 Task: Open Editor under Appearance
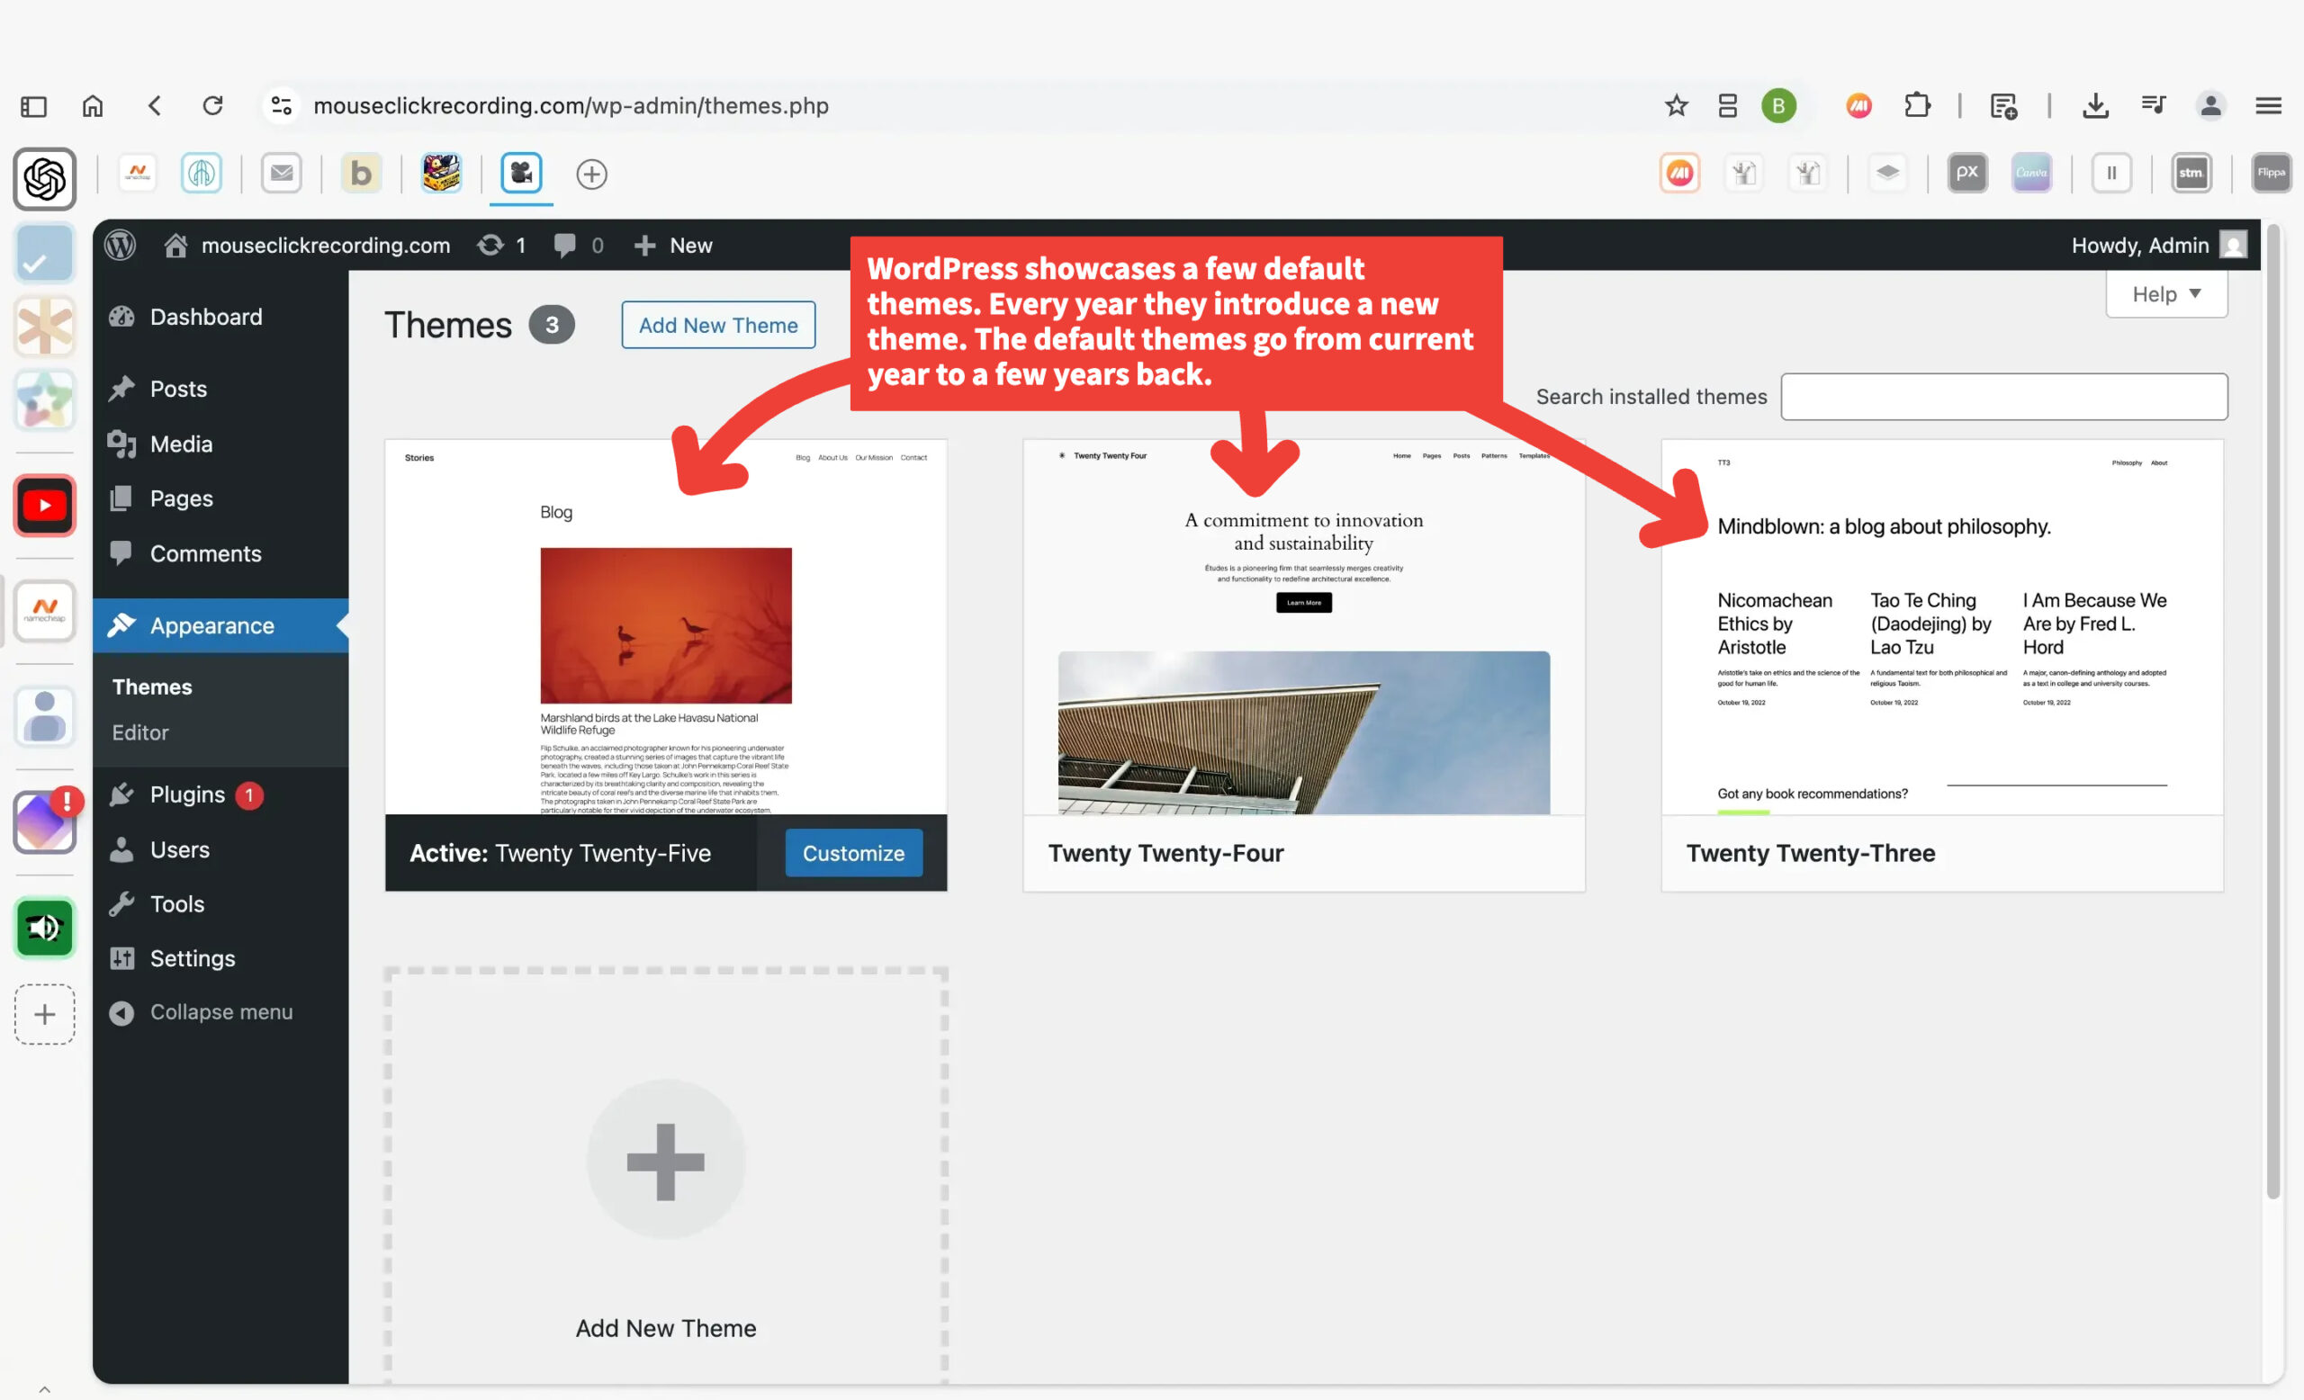click(x=140, y=731)
